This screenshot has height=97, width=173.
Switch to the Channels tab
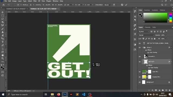pos(148,27)
